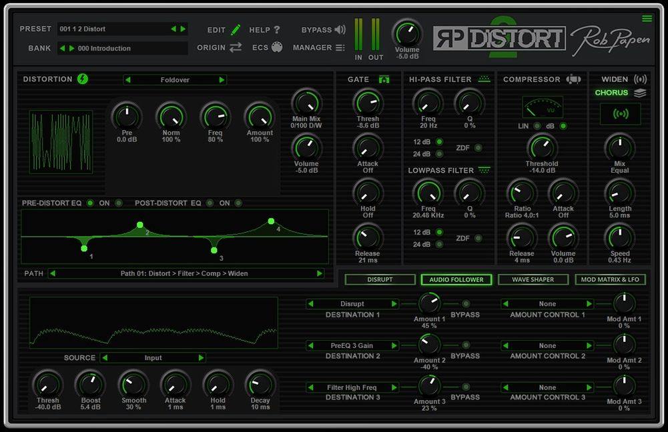Image resolution: width=668 pixels, height=432 pixels.
Task: Open the preset Manager list icon
Action: pos(339,47)
